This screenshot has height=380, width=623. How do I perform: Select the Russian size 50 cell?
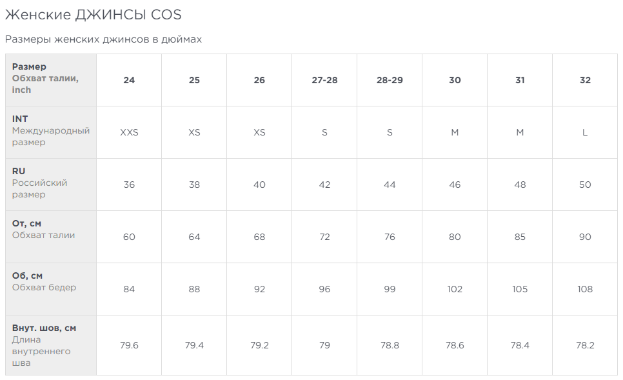tap(585, 185)
